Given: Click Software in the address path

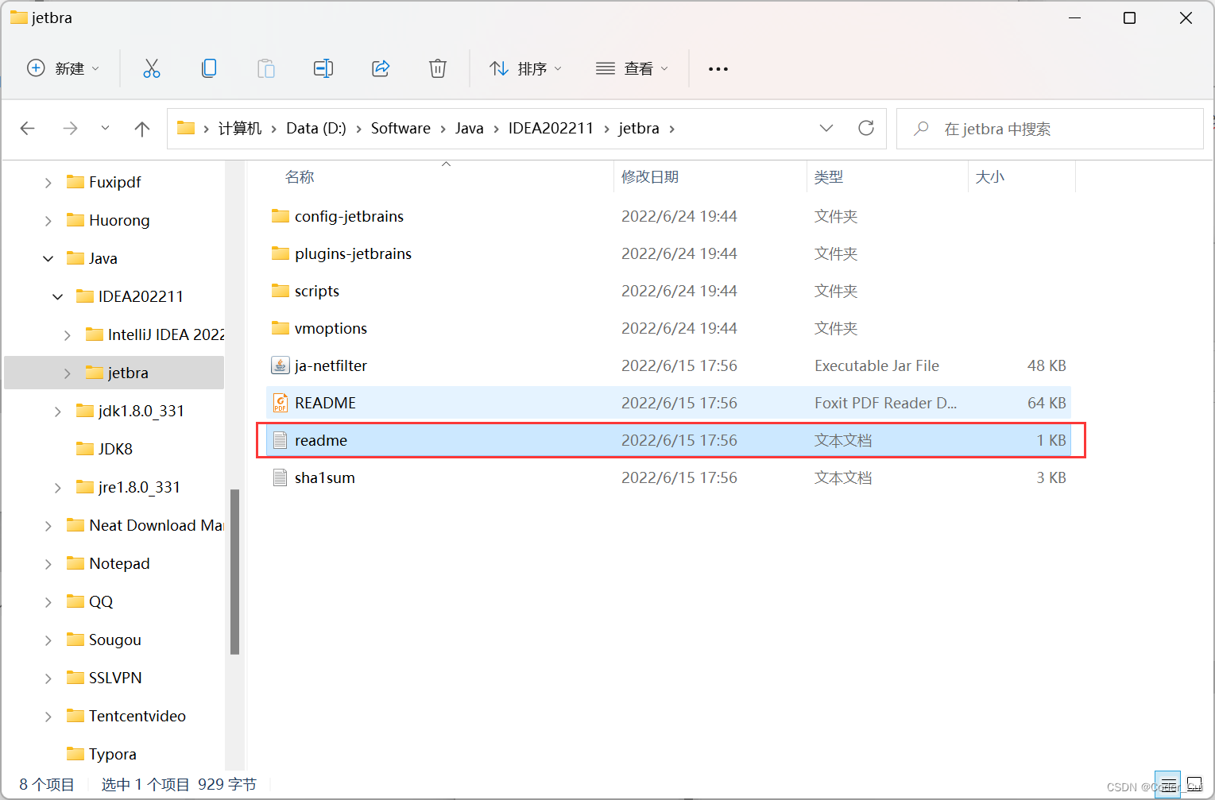Looking at the screenshot, I should pyautogui.click(x=400, y=129).
